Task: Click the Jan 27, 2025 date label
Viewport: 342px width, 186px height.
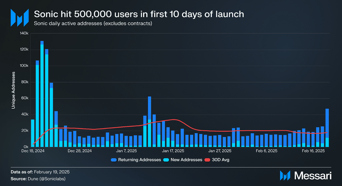Action: tap(220, 151)
